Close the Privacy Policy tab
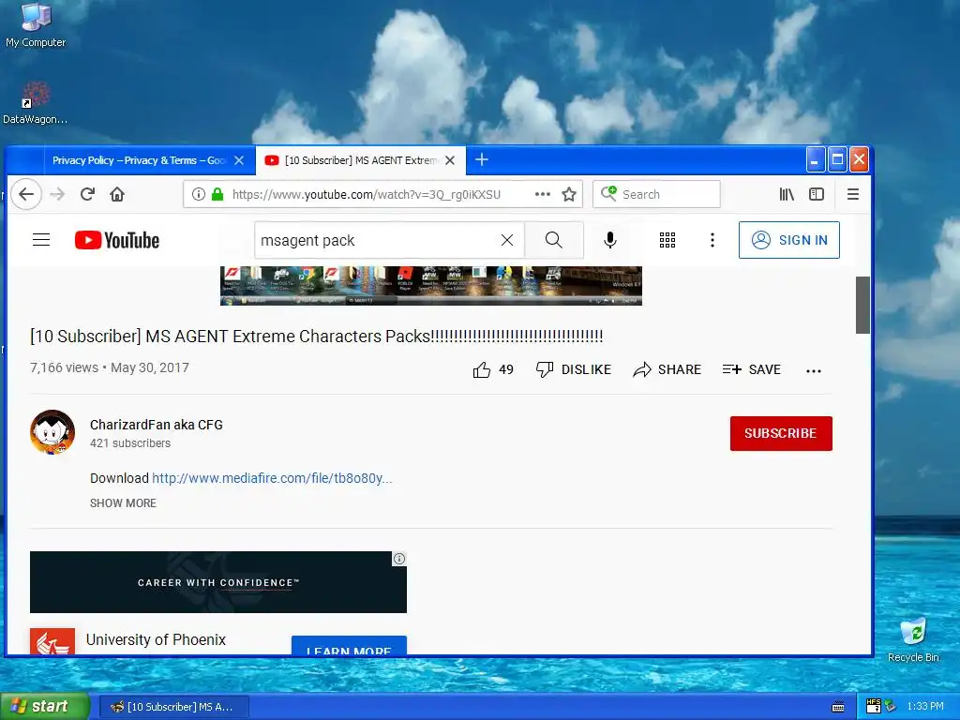The image size is (960, 720). 239,160
